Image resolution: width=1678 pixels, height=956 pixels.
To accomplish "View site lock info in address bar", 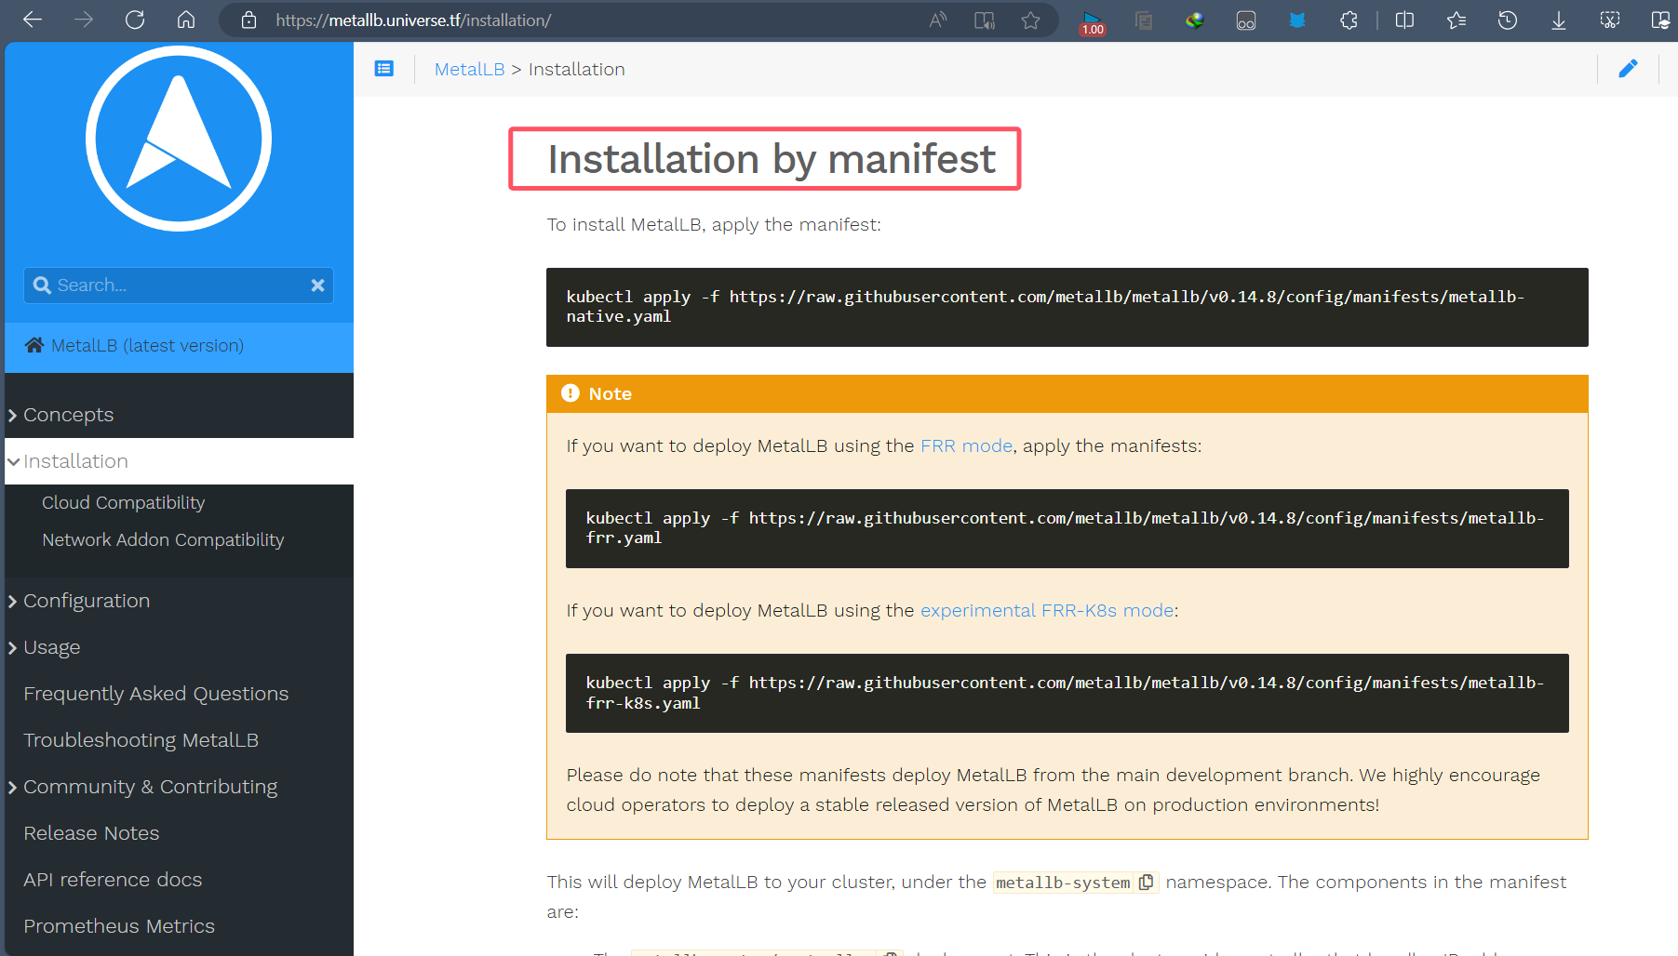I will (x=248, y=20).
